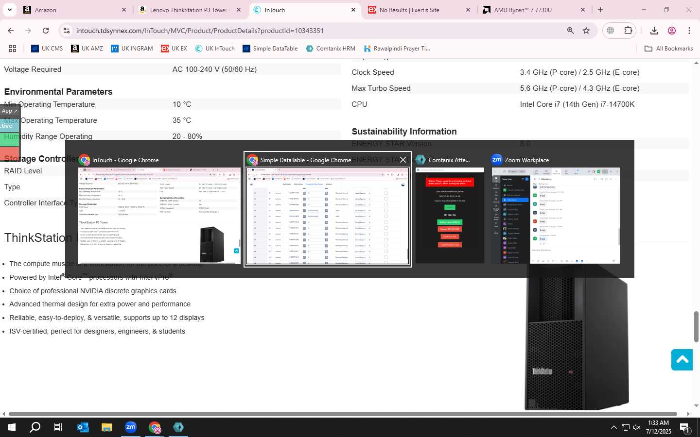Open the UK InTouch bookmark
This screenshot has height=437, width=700.
tap(215, 49)
